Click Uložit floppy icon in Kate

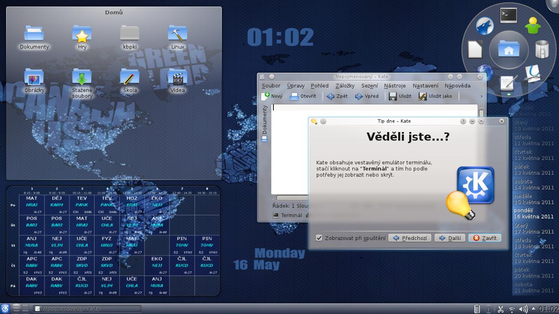click(400, 96)
